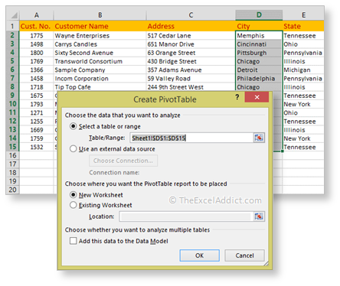Select the Michigan state cell
This screenshot has width=340, height=286.
pos(303,70)
